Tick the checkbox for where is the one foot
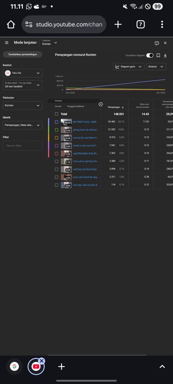 pos(56,146)
